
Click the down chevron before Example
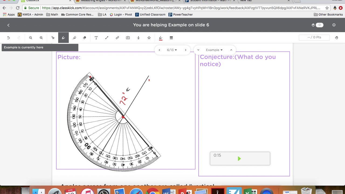pyautogui.click(x=198, y=50)
